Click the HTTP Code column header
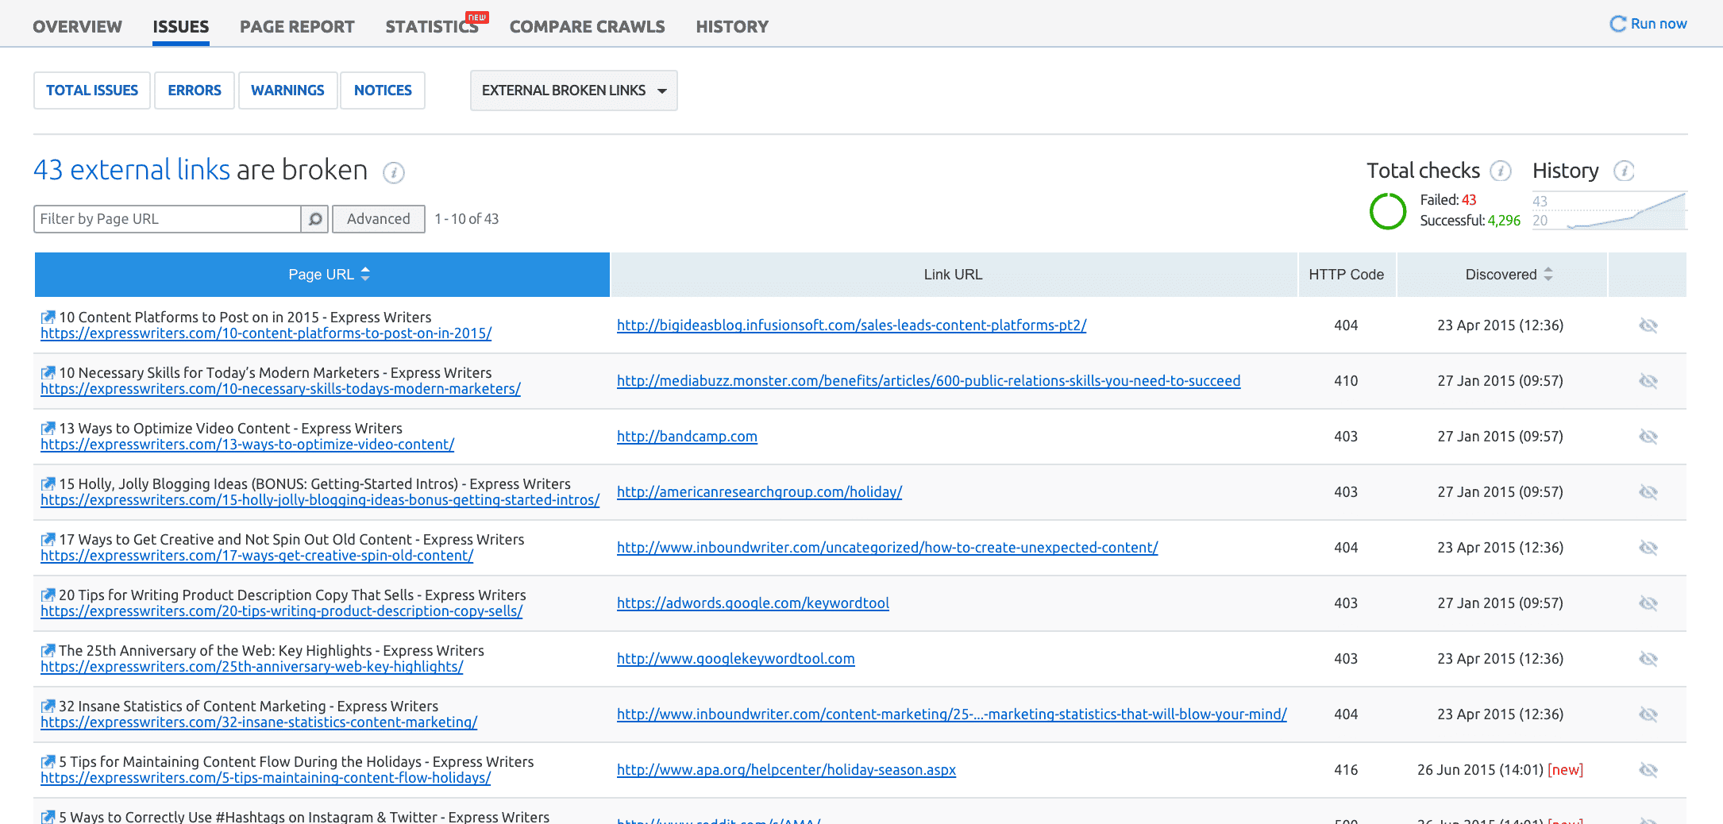The width and height of the screenshot is (1723, 824). click(1347, 275)
